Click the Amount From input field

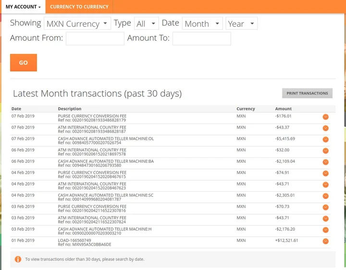click(x=95, y=38)
